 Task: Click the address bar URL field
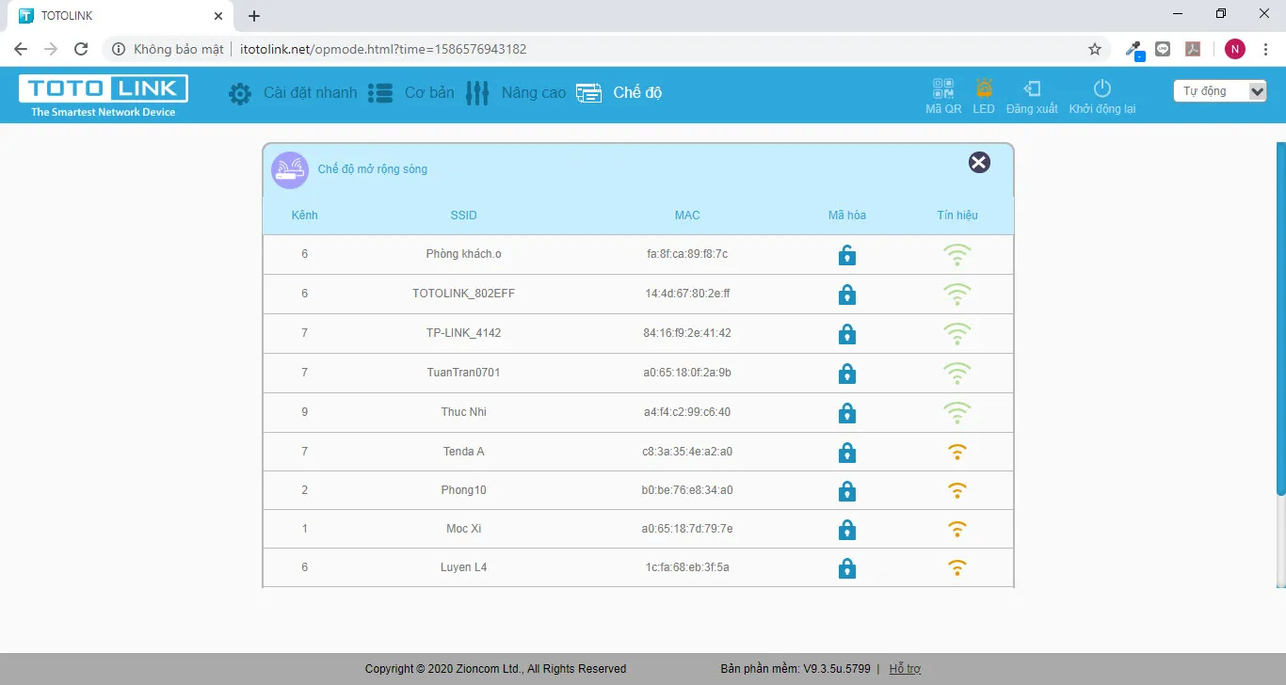(x=603, y=49)
